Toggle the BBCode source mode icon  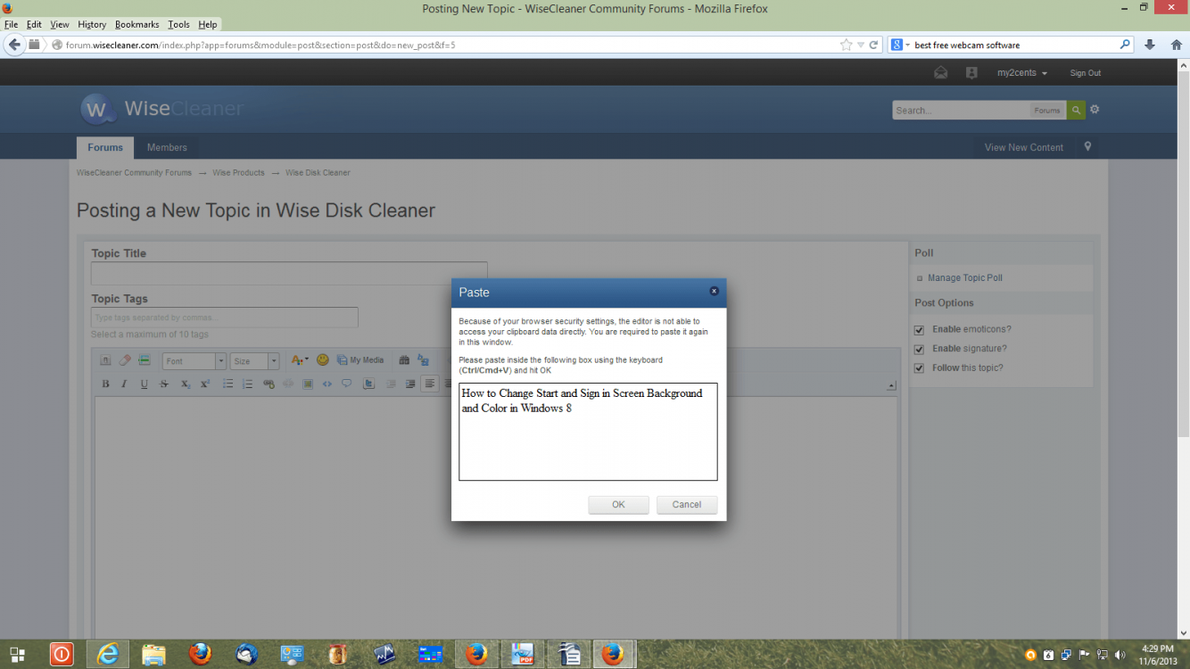(105, 360)
